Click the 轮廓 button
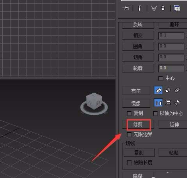Image resolution: width=187 pixels, height=178 pixels. click(138, 68)
